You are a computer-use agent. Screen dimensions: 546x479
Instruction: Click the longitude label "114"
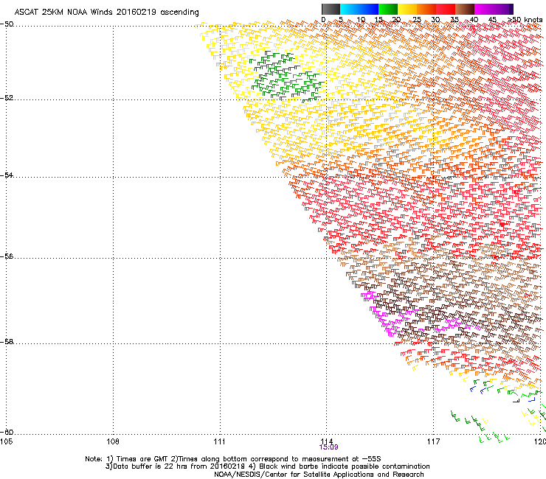(327, 441)
